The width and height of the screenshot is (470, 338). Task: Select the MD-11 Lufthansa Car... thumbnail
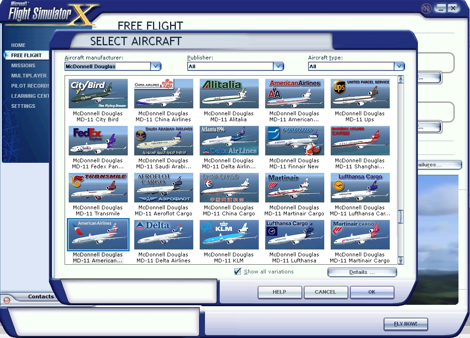(x=360, y=188)
